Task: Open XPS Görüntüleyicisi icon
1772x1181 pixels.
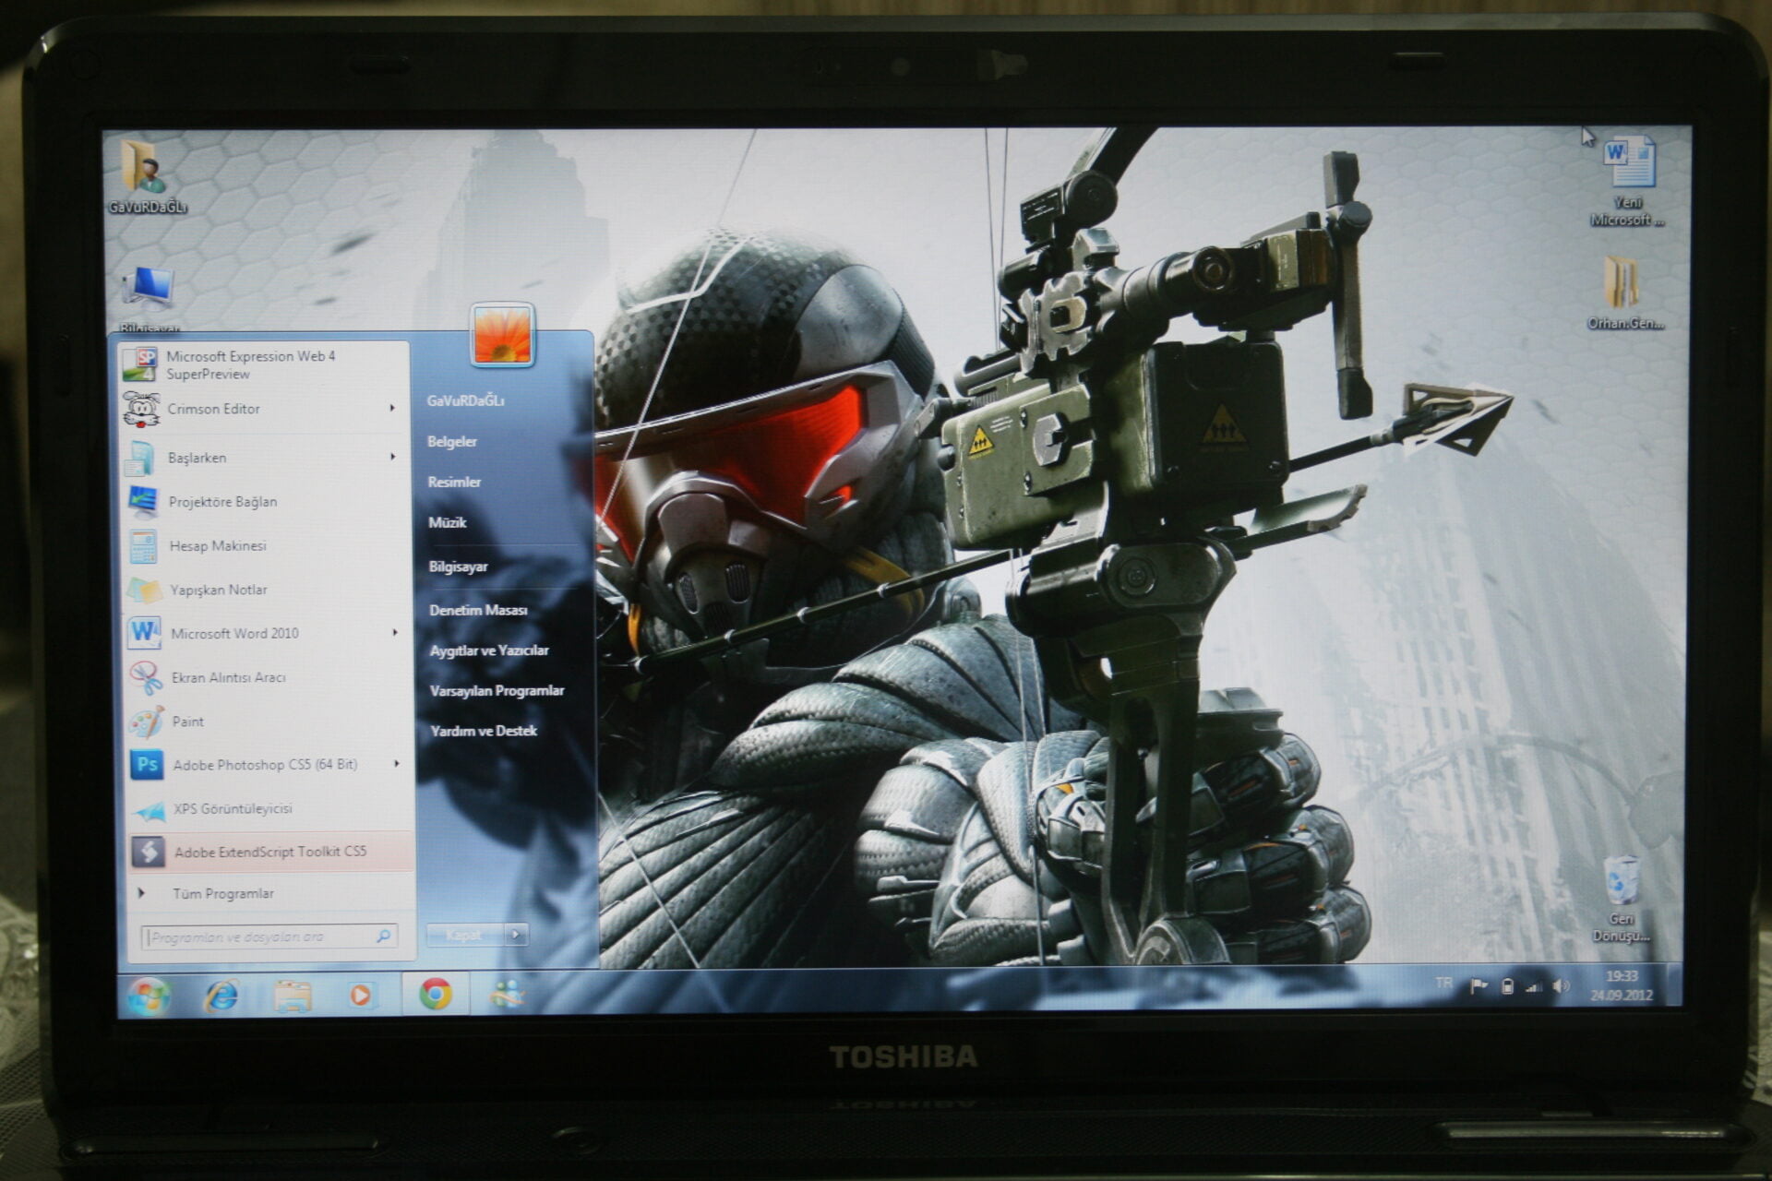Action: click(x=148, y=809)
